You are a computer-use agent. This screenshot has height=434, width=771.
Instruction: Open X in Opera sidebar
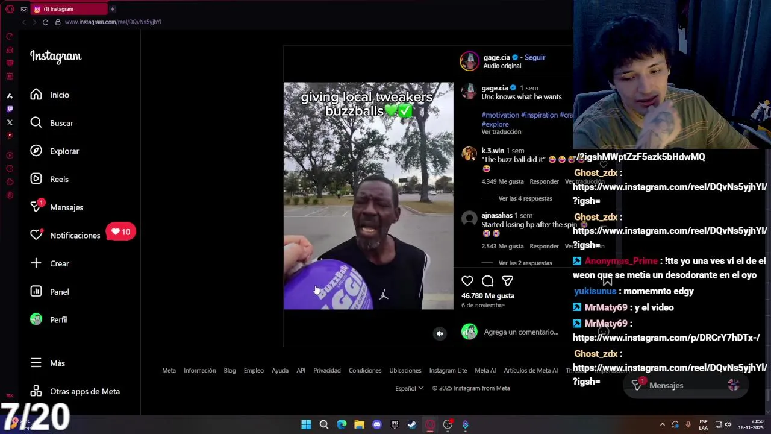pyautogui.click(x=10, y=122)
